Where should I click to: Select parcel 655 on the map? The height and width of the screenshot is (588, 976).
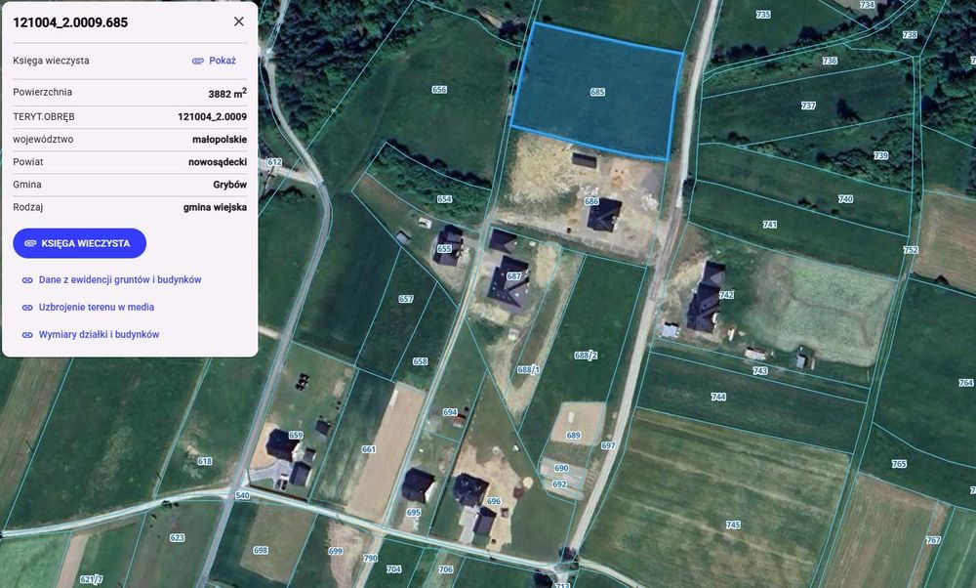click(444, 249)
